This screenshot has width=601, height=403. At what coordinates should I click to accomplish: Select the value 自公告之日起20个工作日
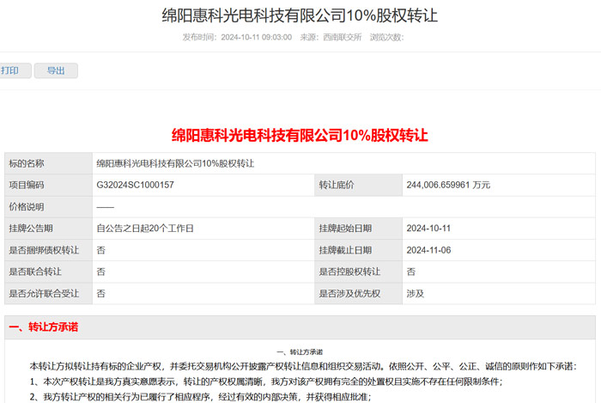[x=145, y=229]
